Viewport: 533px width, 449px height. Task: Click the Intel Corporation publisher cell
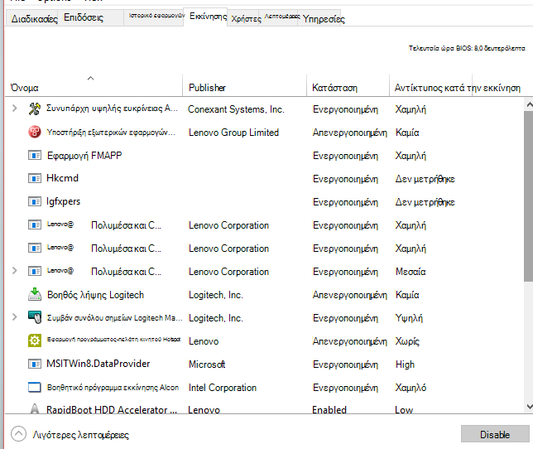(223, 388)
